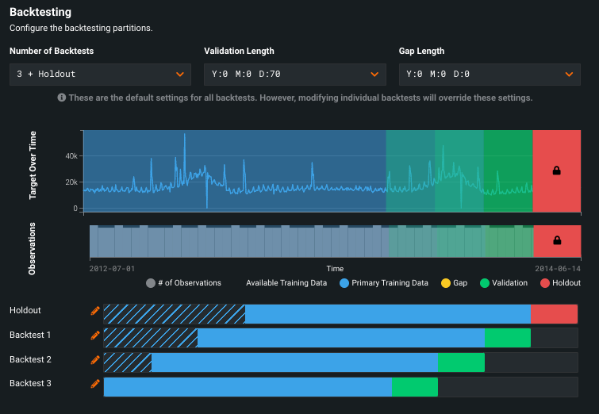The height and width of the screenshot is (414, 599).
Task: Click the red Holdout legend swatch
Action: (545, 283)
